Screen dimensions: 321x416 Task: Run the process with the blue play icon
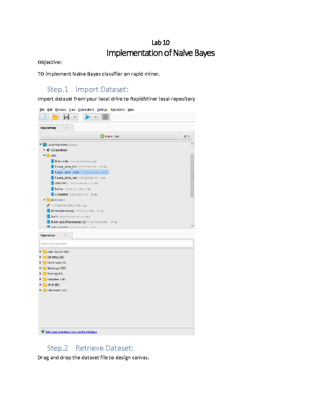88,117
